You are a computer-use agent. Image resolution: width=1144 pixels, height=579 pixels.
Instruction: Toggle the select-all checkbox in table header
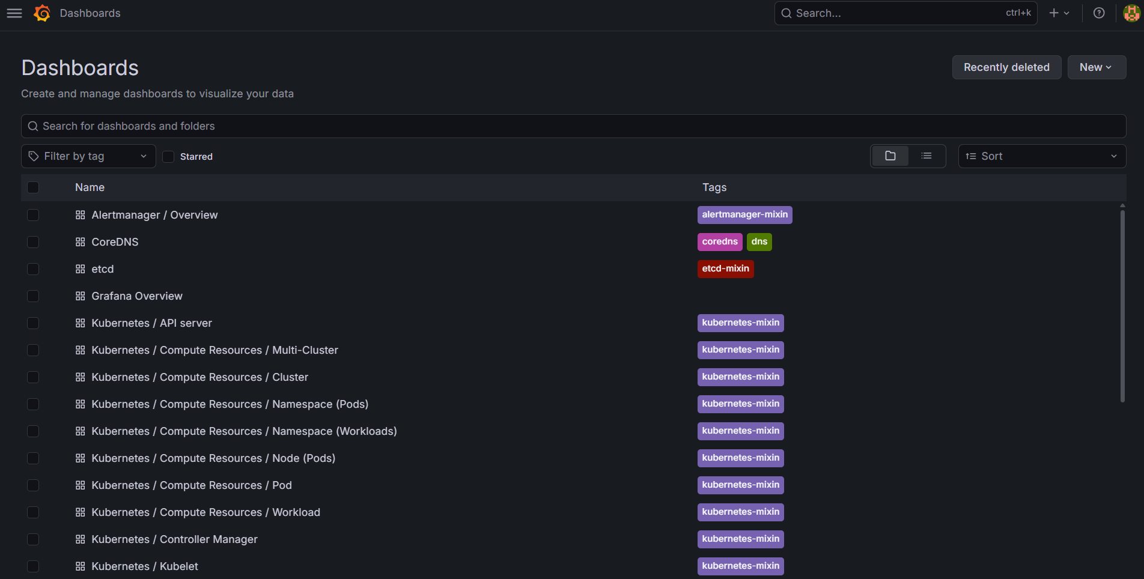click(33, 187)
